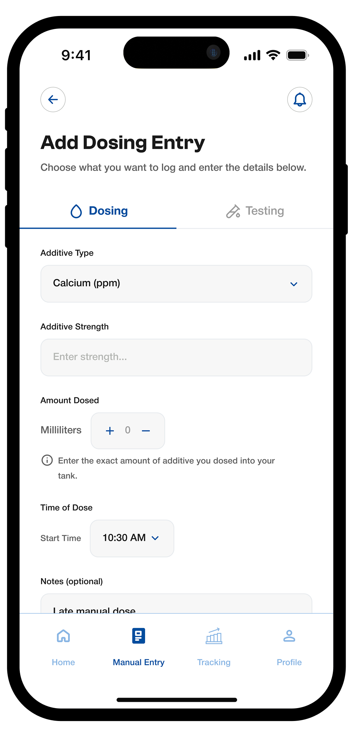Tap the Manual Entry document icon
The width and height of the screenshot is (353, 737).
point(138,636)
